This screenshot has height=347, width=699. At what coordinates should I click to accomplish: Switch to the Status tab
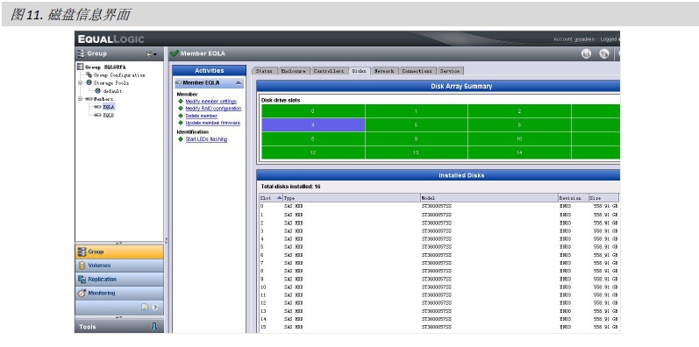(x=264, y=71)
